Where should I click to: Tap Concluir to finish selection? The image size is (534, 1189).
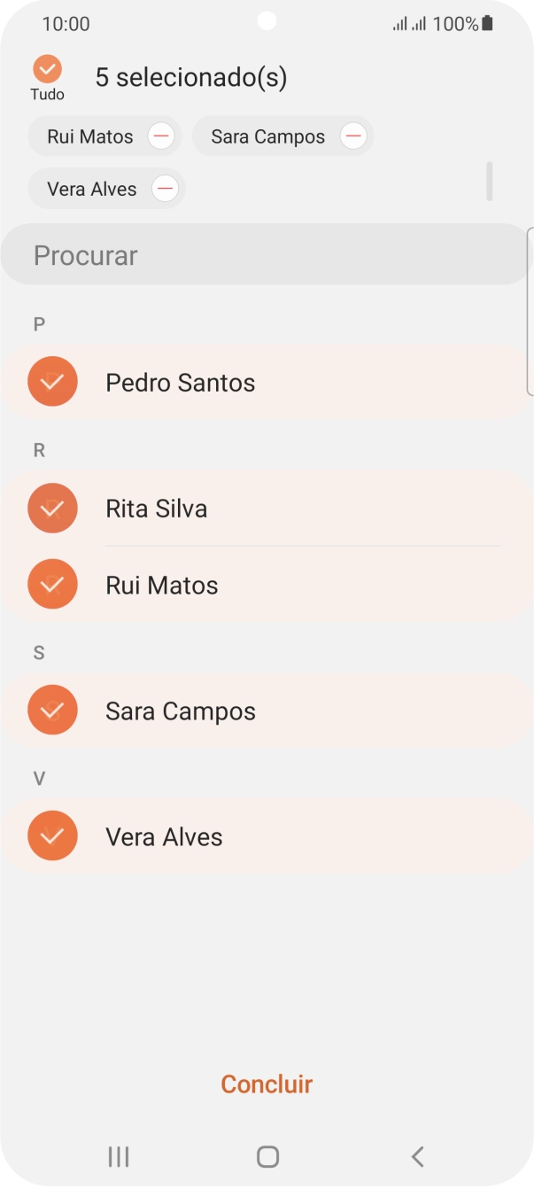click(267, 1084)
